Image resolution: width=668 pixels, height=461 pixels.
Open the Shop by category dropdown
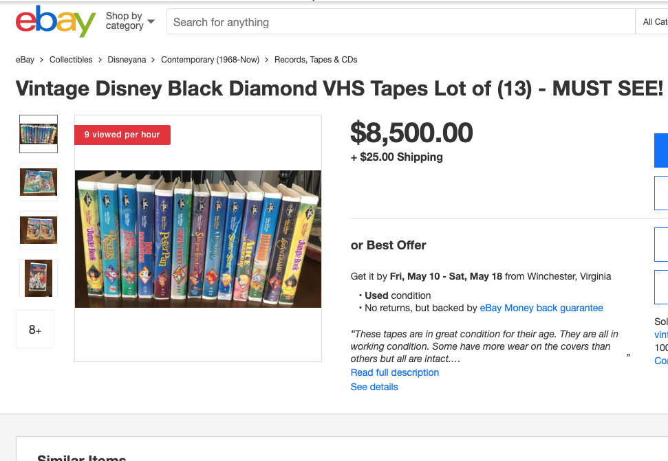tap(129, 21)
